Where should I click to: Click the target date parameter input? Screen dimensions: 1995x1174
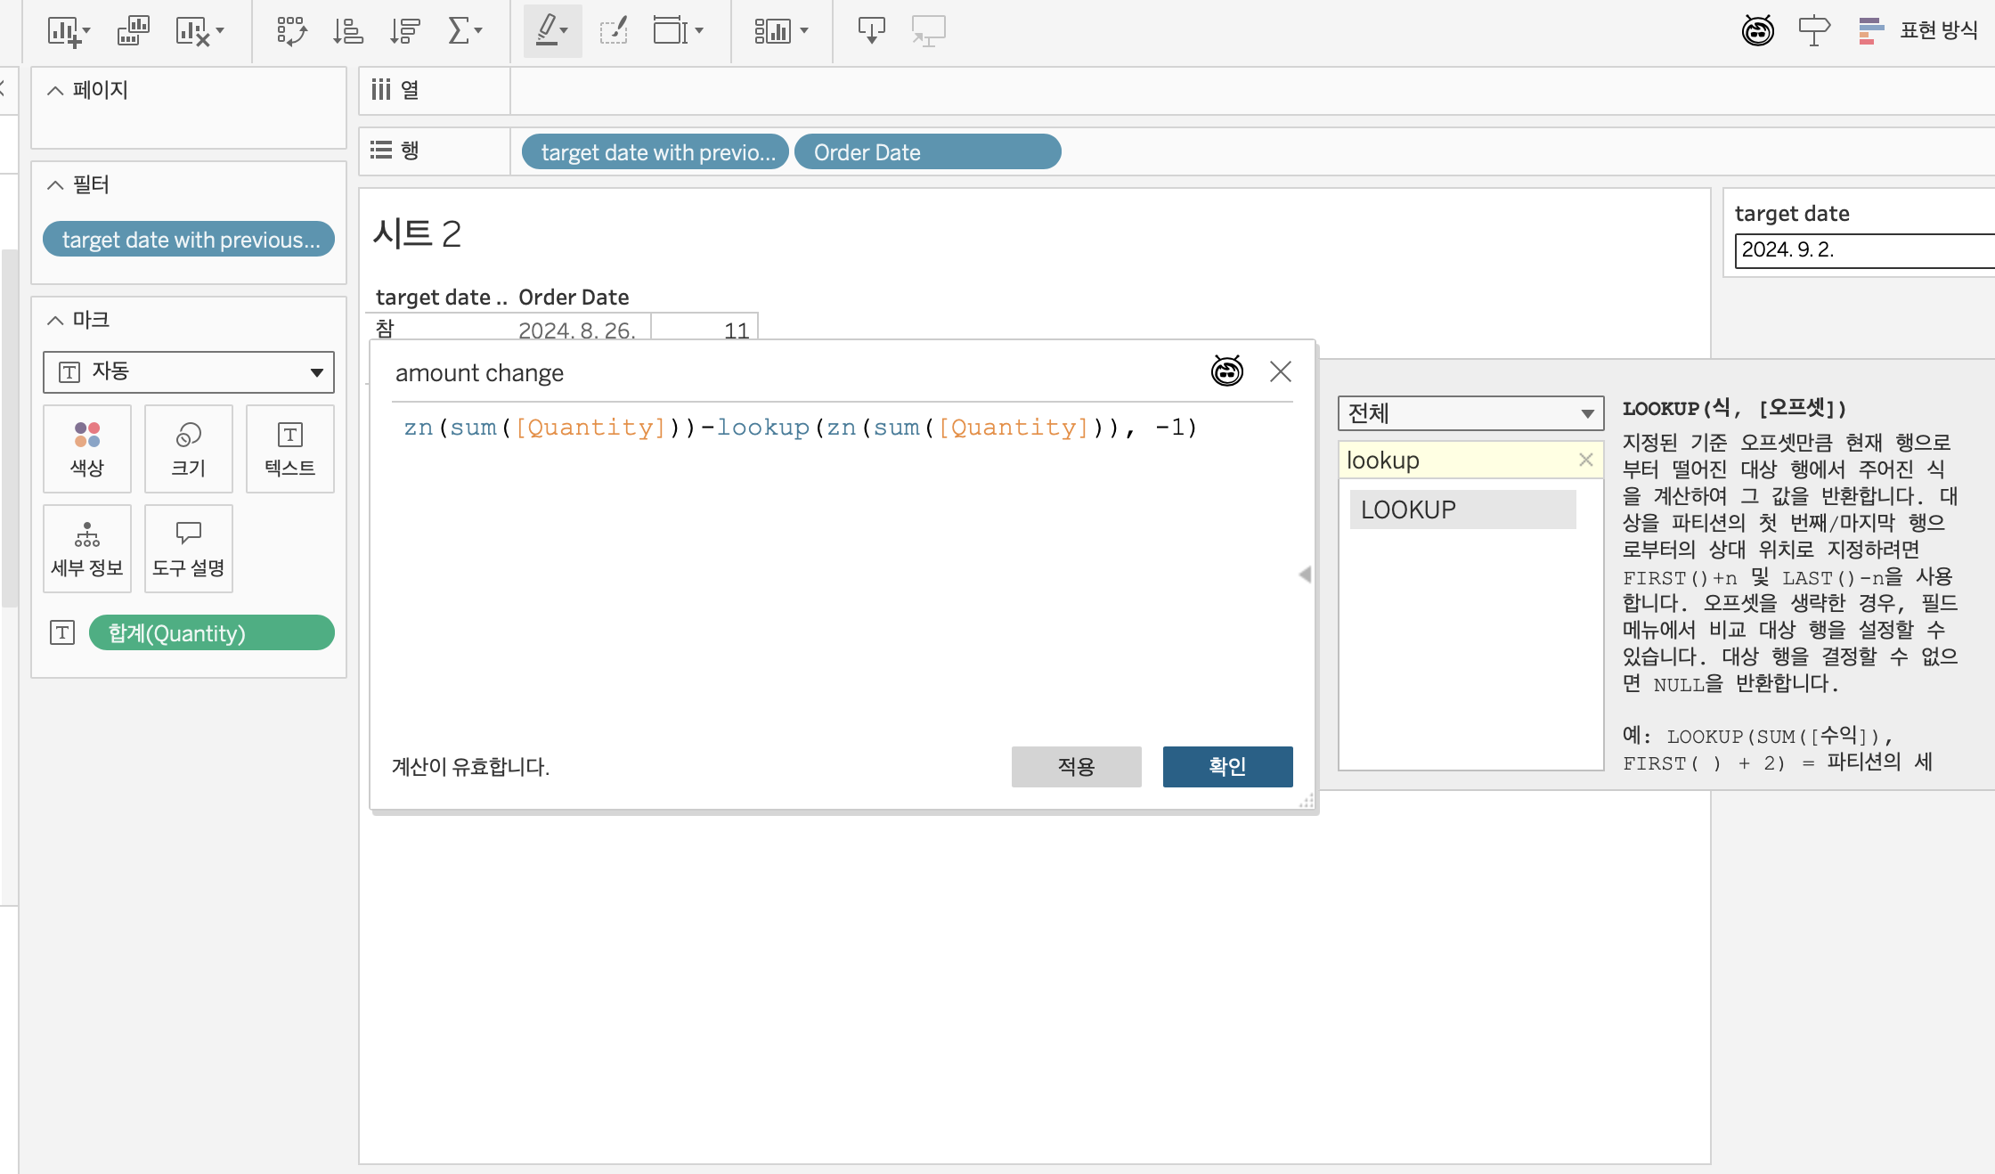(1861, 249)
